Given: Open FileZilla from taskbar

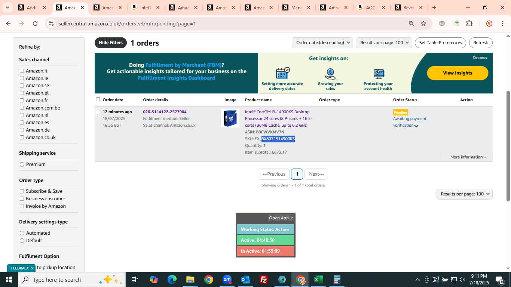Looking at the screenshot, I should (264, 280).
